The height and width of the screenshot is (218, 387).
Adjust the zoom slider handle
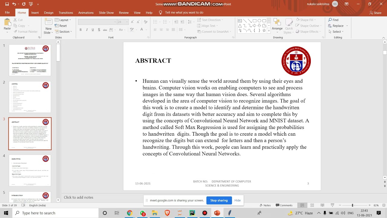coord(352,205)
